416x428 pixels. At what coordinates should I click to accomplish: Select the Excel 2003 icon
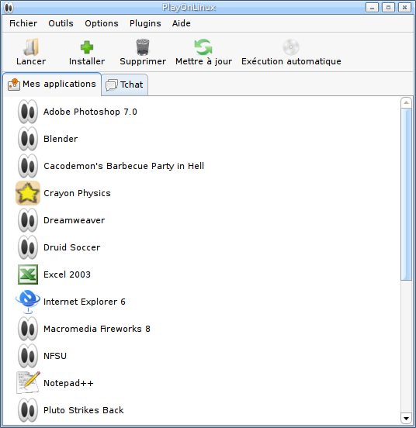pyautogui.click(x=28, y=274)
